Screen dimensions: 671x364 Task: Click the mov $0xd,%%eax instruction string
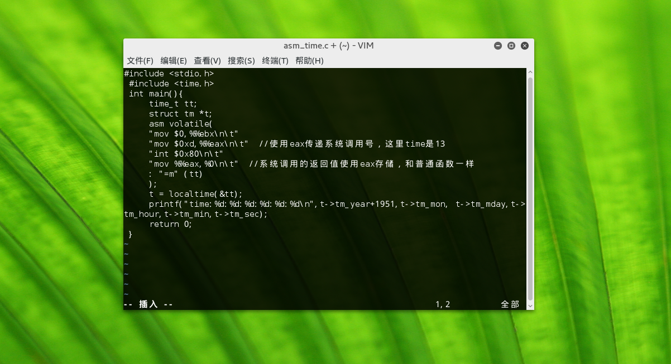click(x=199, y=144)
